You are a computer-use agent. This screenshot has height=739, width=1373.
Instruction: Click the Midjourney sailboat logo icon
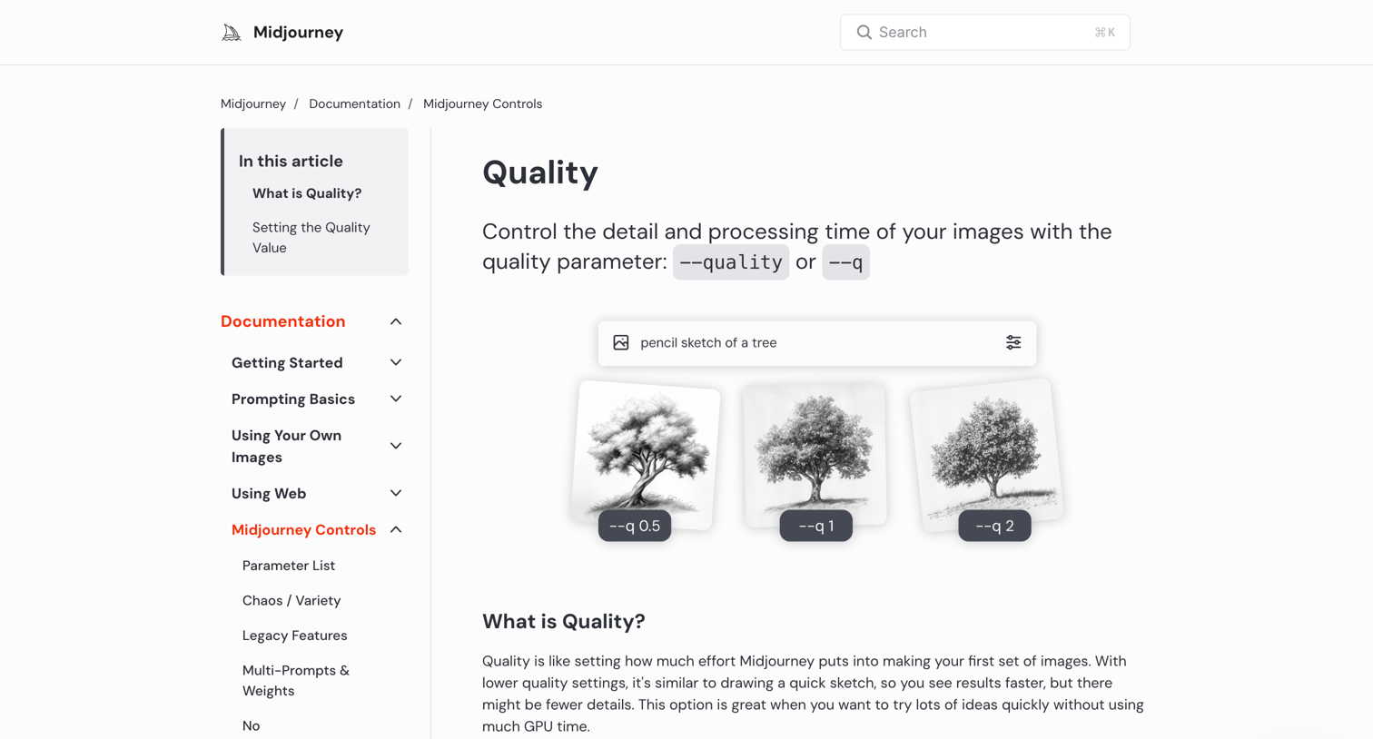[x=232, y=33]
